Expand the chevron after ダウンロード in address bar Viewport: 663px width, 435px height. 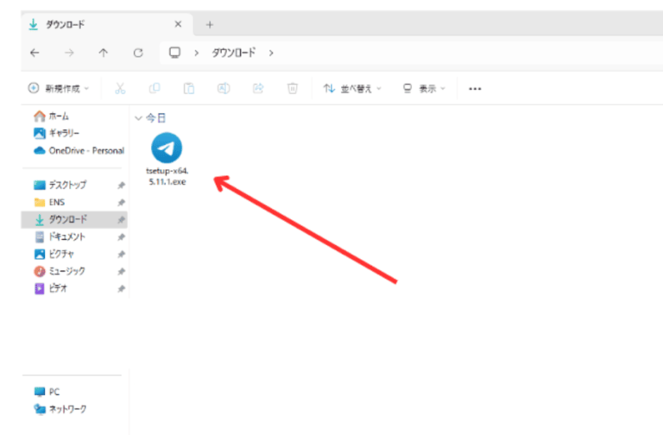click(x=271, y=53)
